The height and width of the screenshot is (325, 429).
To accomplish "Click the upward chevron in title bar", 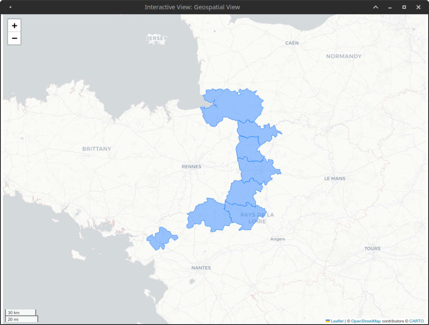I will click(x=375, y=7).
